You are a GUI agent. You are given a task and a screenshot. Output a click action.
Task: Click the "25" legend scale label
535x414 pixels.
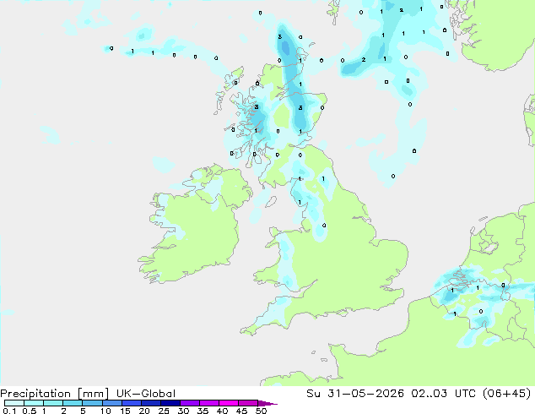[164, 411]
